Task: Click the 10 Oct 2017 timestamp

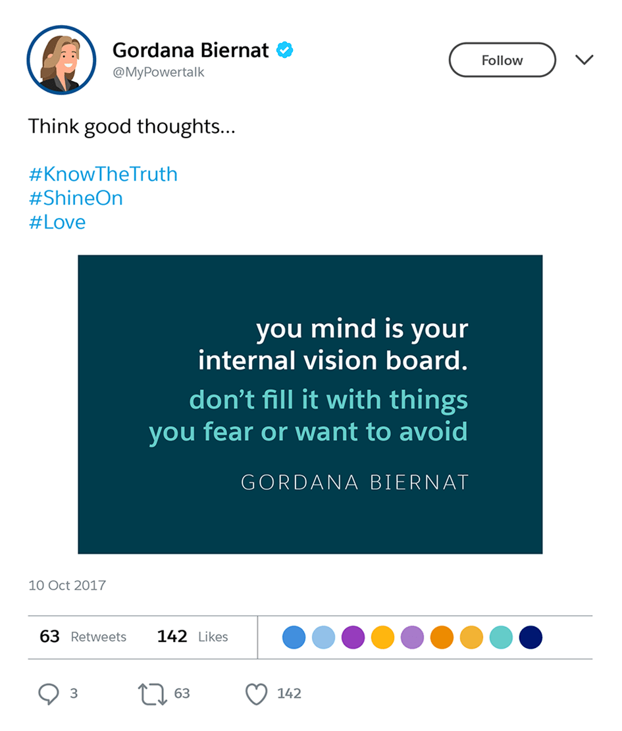Action: pos(67,585)
